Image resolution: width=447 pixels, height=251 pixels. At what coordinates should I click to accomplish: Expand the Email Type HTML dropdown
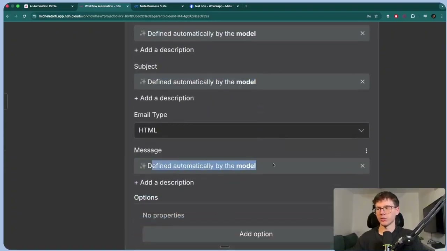tap(251, 130)
